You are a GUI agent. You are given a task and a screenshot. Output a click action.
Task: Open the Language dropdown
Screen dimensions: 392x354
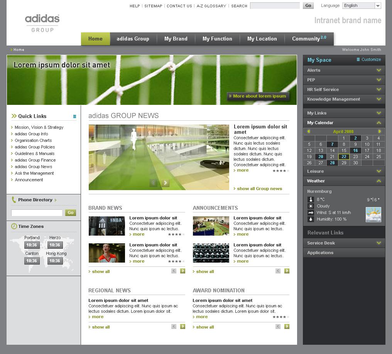coord(362,5)
